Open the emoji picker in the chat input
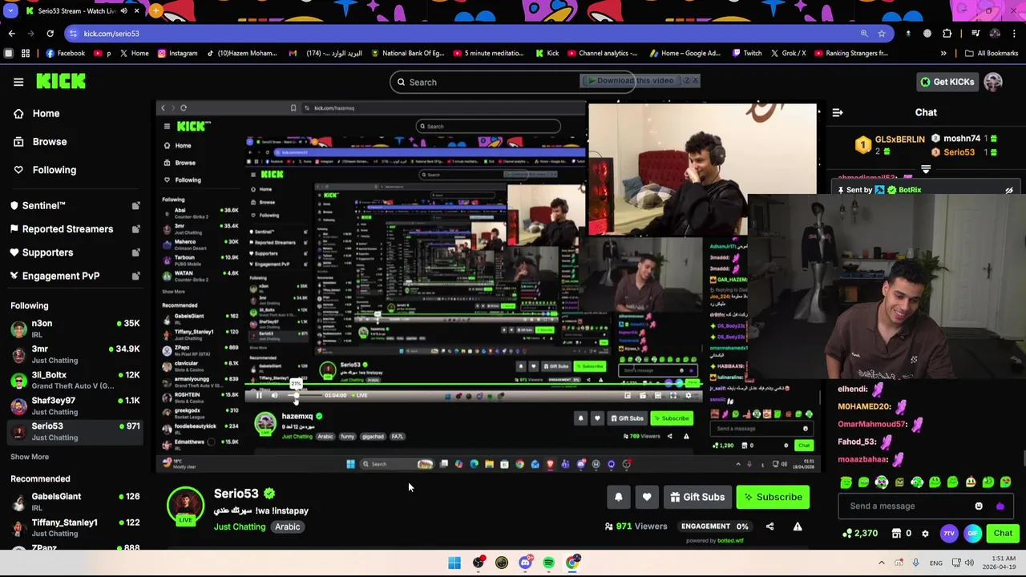 pyautogui.click(x=979, y=506)
